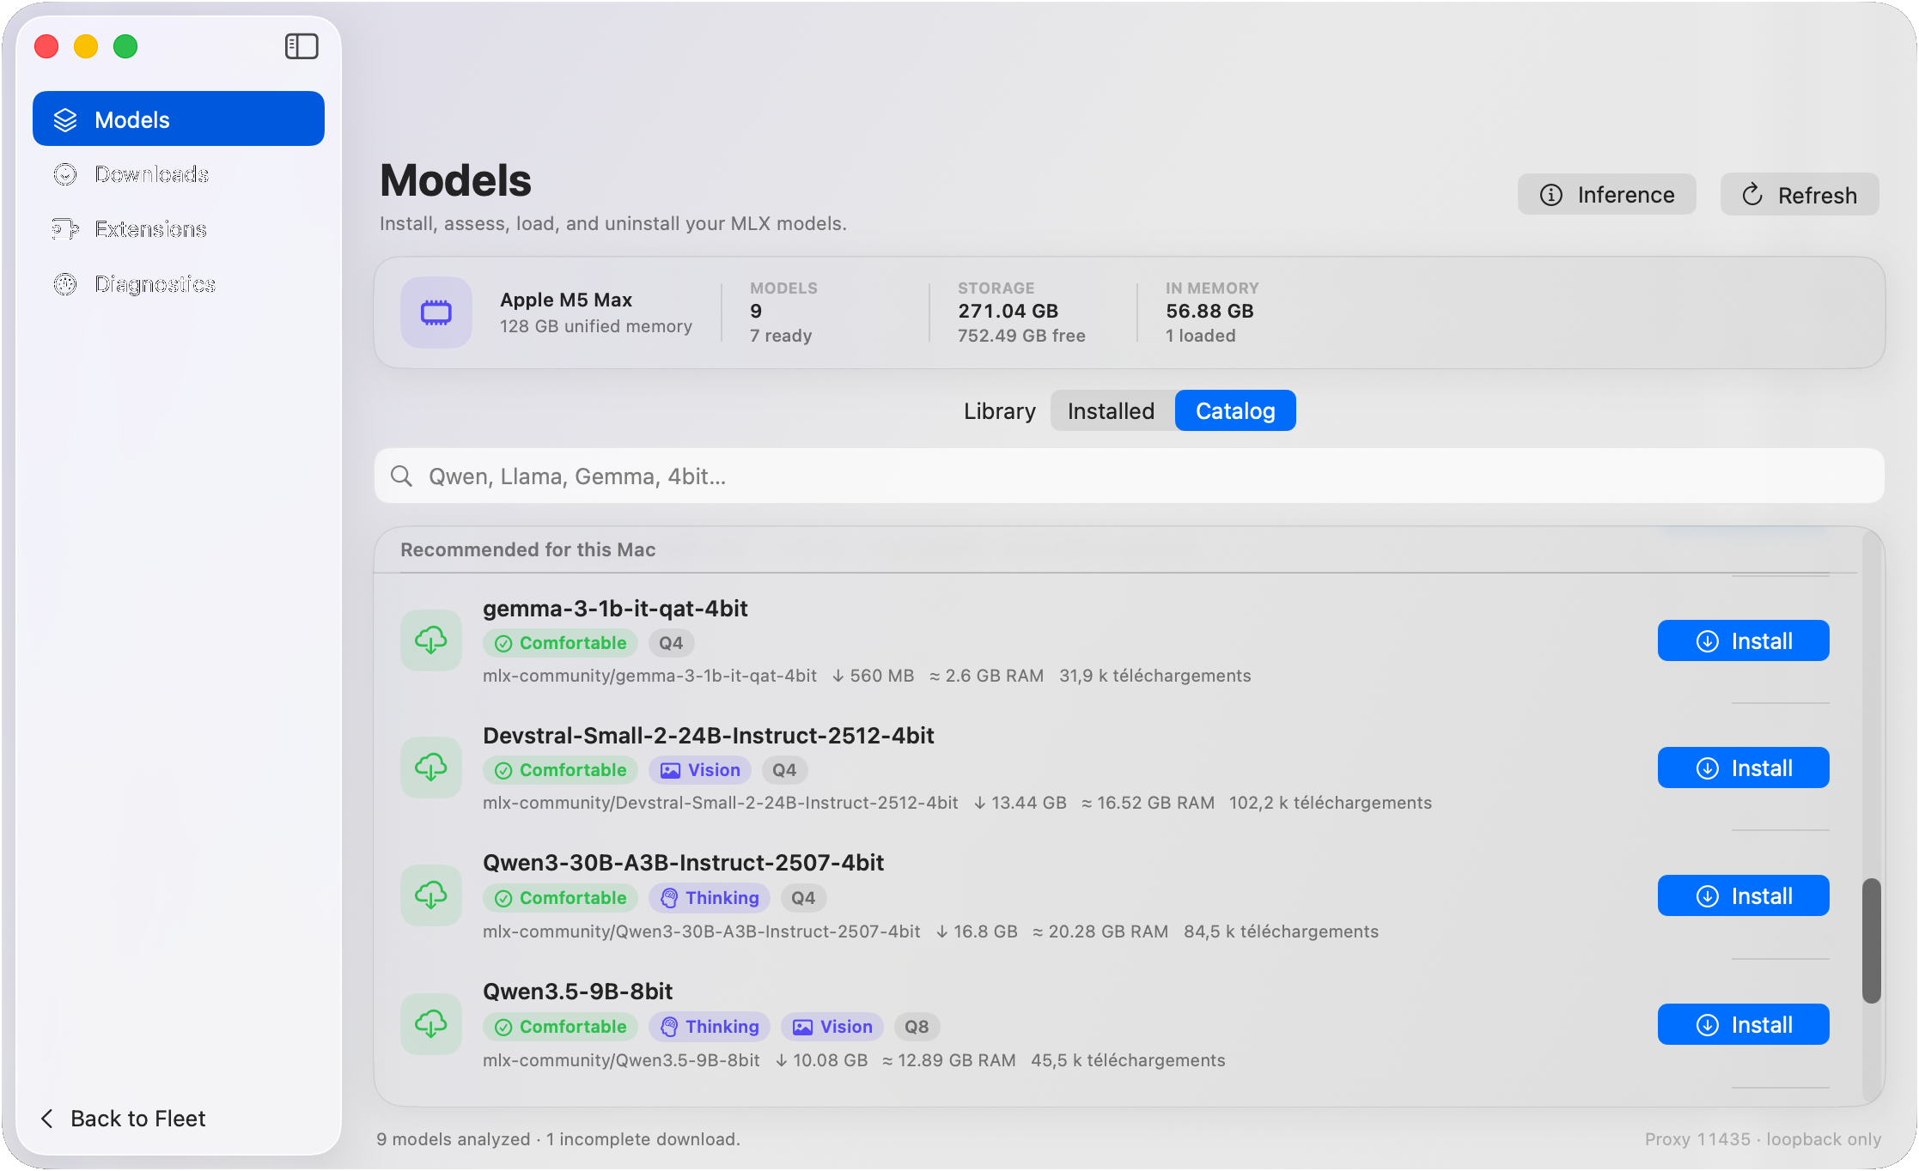Viewport: 1919px width, 1171px height.
Task: Click the Q4 badge on Devstral row
Action: pos(784,770)
